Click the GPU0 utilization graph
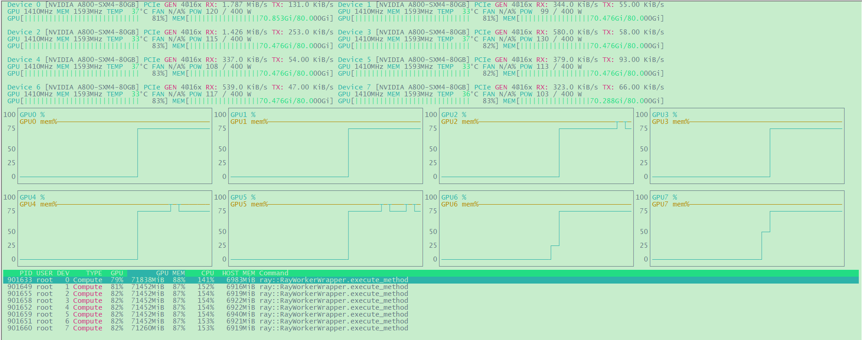This screenshot has width=862, height=340. point(115,147)
